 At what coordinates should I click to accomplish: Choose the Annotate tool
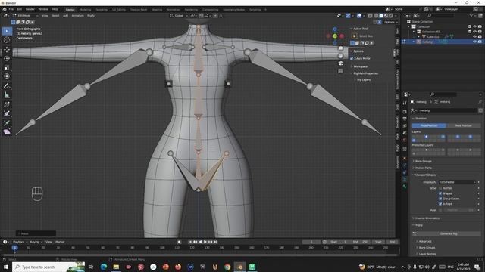pyautogui.click(x=7, y=86)
